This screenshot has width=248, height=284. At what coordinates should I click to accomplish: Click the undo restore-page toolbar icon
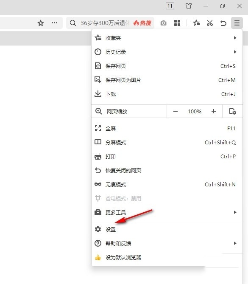(223, 23)
